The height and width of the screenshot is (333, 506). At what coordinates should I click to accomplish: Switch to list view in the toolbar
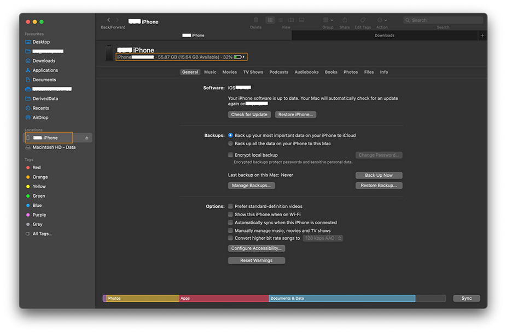[280, 20]
